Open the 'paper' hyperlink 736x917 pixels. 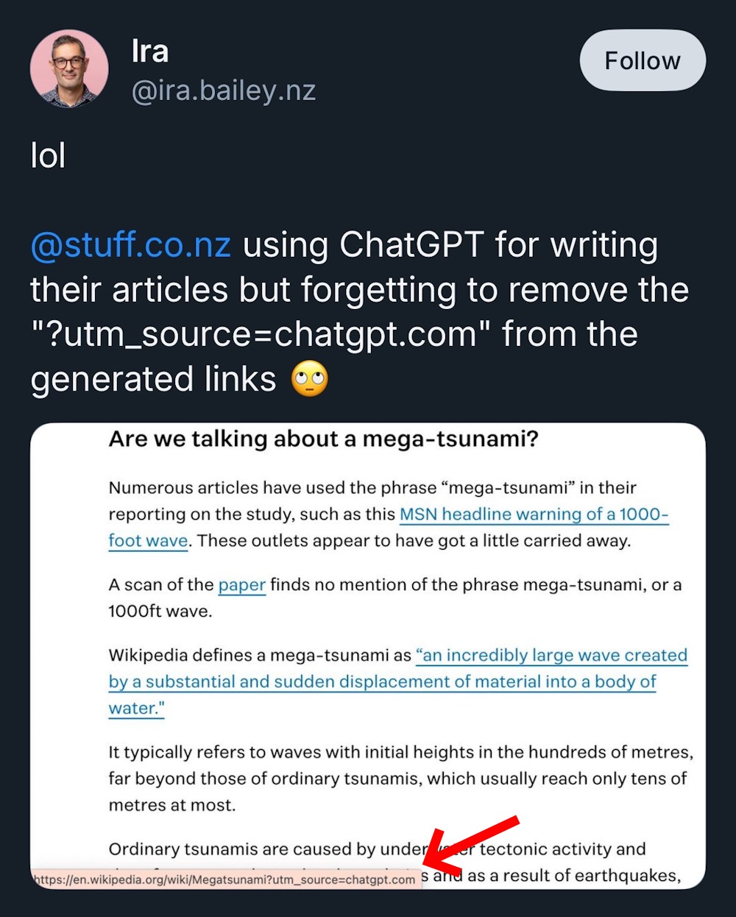click(242, 585)
